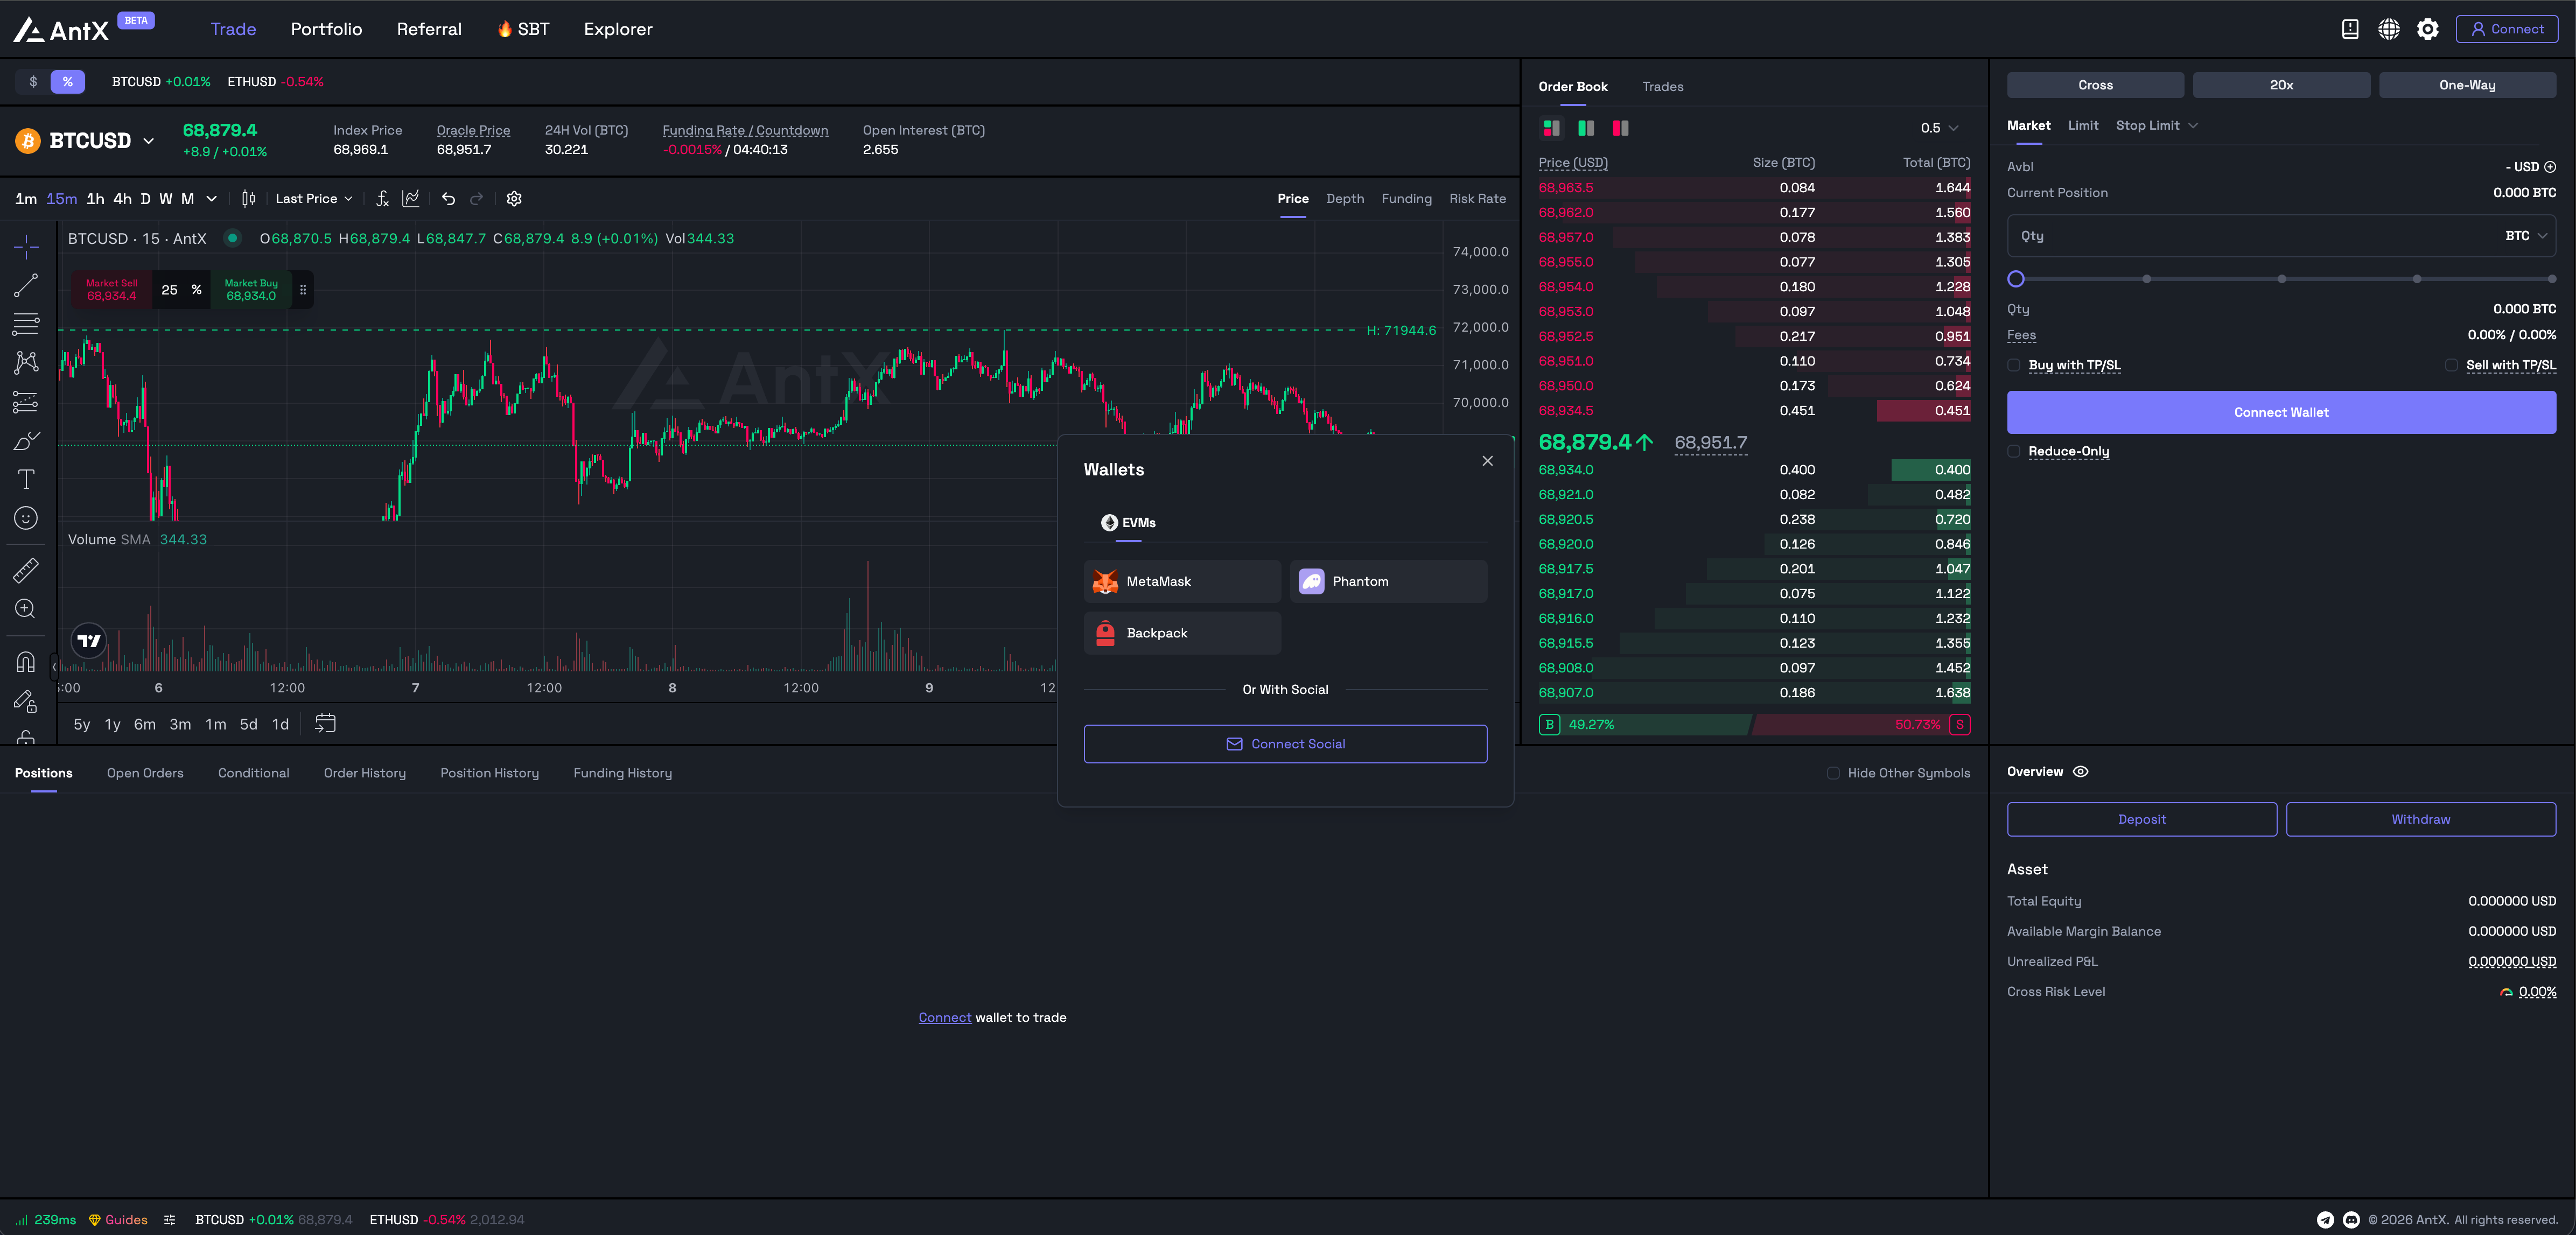Open the Order History tab
This screenshot has height=1235, width=2576.
coord(364,773)
